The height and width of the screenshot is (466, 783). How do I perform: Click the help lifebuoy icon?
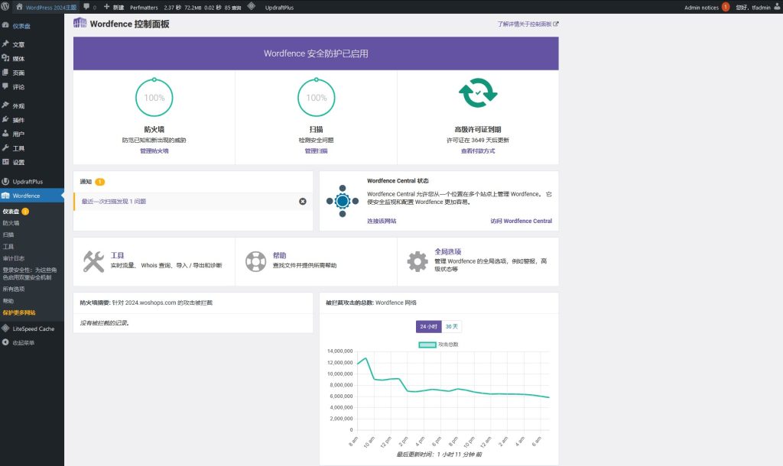(255, 261)
